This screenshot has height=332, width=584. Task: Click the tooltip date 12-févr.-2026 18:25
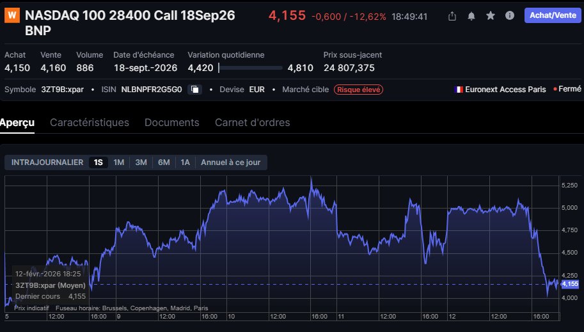point(48,274)
